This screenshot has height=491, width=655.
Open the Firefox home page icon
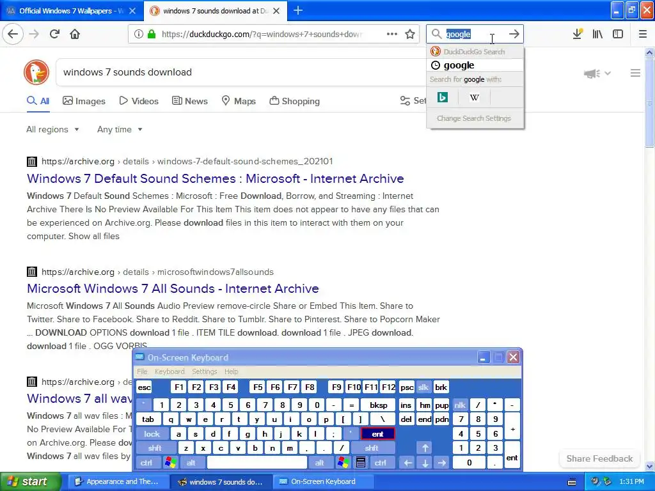pos(75,34)
